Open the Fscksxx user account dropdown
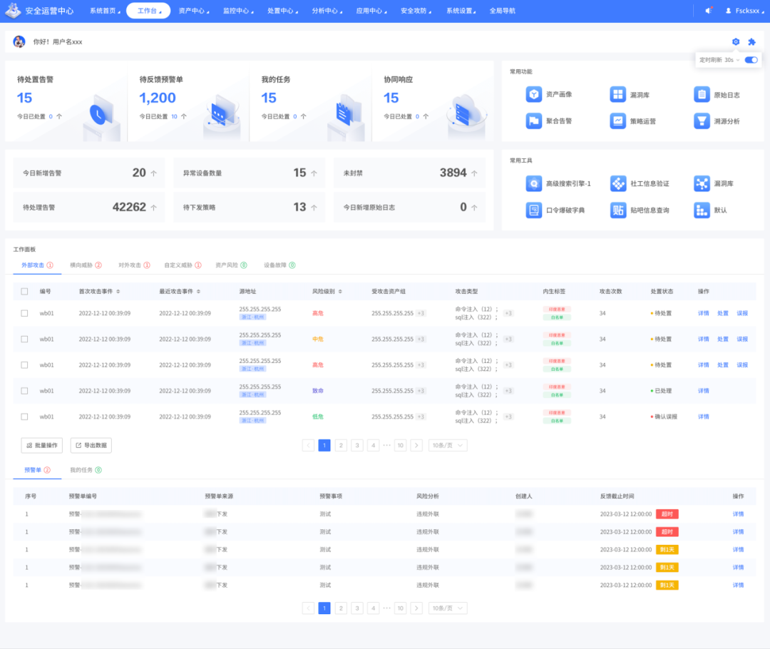The height and width of the screenshot is (649, 770). tap(744, 11)
